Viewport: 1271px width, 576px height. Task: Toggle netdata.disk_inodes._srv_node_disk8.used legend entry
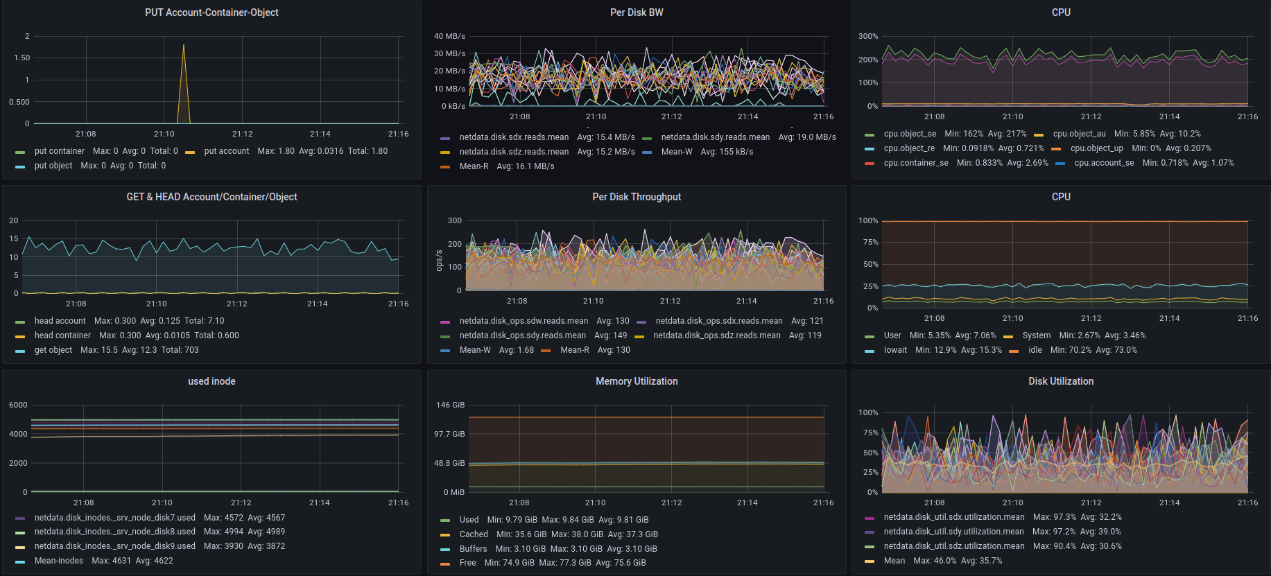pyautogui.click(x=115, y=532)
